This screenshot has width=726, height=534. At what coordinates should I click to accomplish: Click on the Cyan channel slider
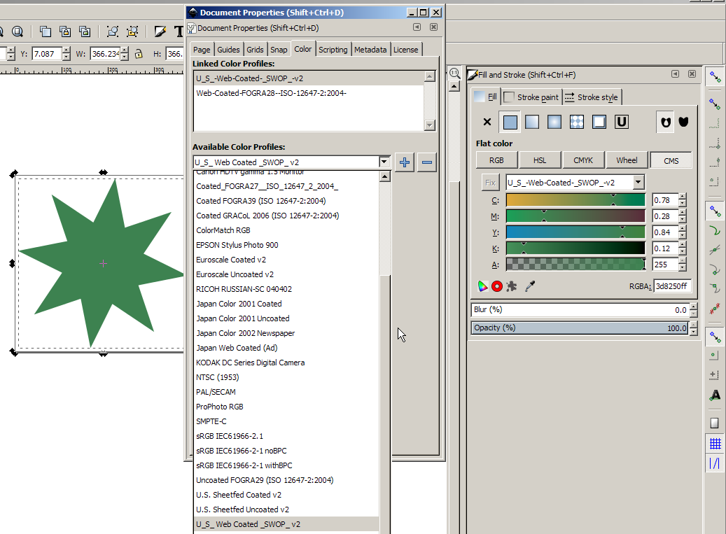click(575, 200)
